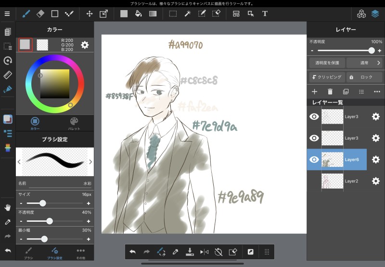Viewport: 385px width, 267px height.
Task: Open the document pages icon in sidebar
Action: tap(8, 32)
